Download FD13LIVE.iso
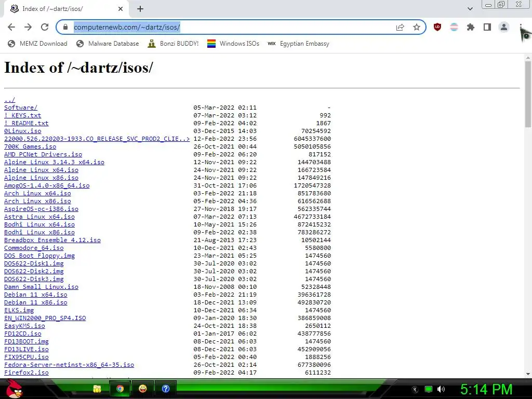The image size is (532, 399). tap(26, 350)
